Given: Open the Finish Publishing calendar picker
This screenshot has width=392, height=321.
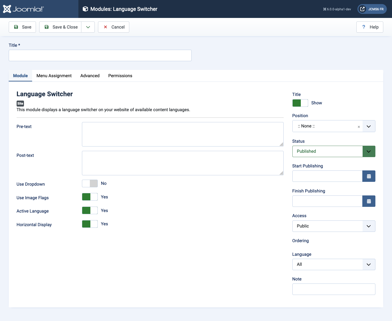Looking at the screenshot, I should (369, 201).
